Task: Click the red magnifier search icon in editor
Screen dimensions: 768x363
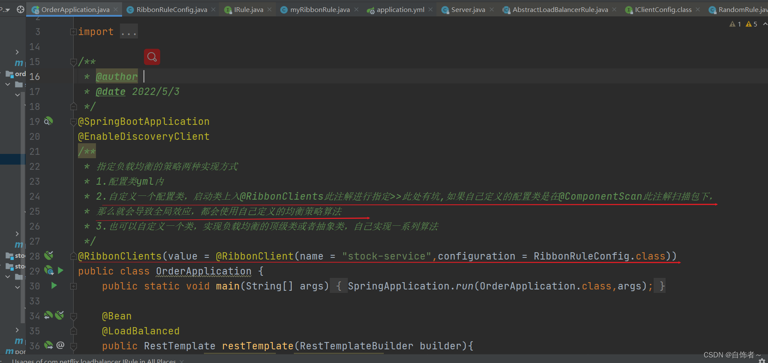Action: 152,57
